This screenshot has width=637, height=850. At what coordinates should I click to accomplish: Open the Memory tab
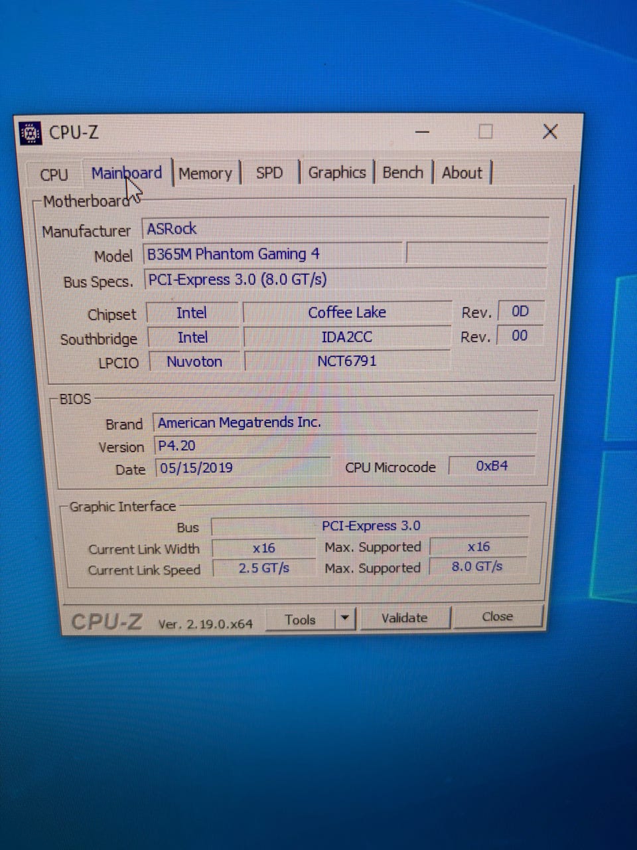point(205,174)
